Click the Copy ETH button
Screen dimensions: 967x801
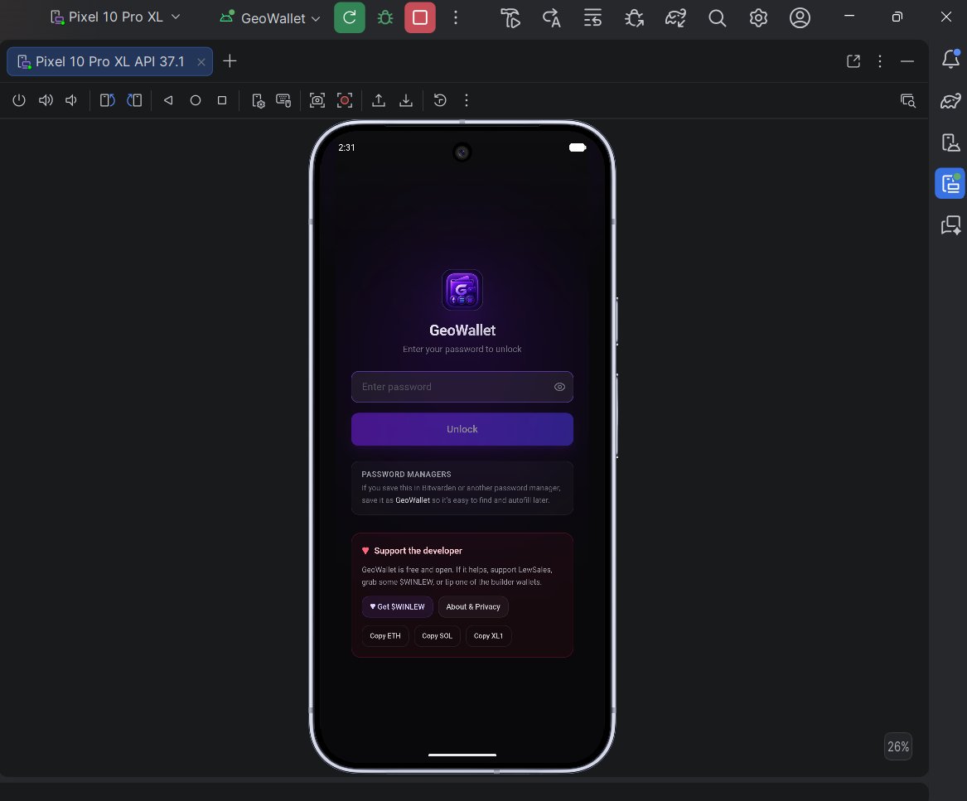[384, 635]
